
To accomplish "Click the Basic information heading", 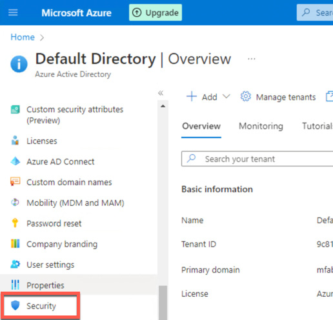I will (217, 189).
